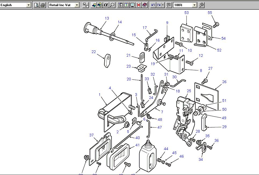Open the 100% zoom level dropdown

click(x=194, y=5)
